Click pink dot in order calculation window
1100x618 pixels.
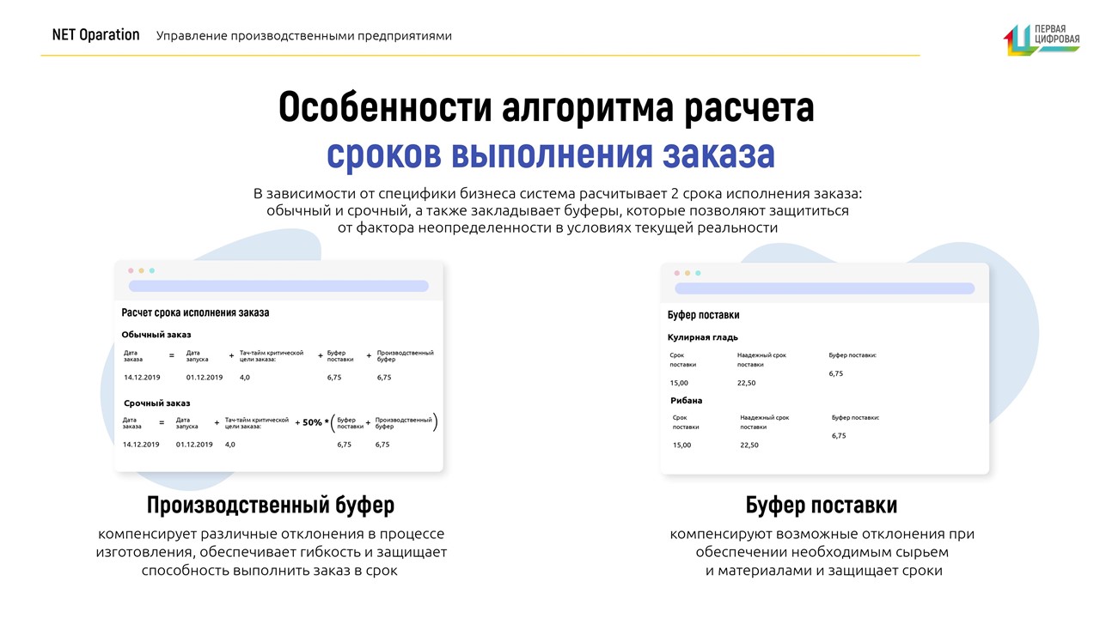(131, 270)
